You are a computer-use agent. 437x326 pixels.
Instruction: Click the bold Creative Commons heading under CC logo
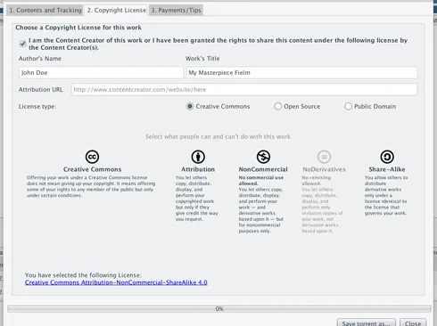tap(92, 169)
